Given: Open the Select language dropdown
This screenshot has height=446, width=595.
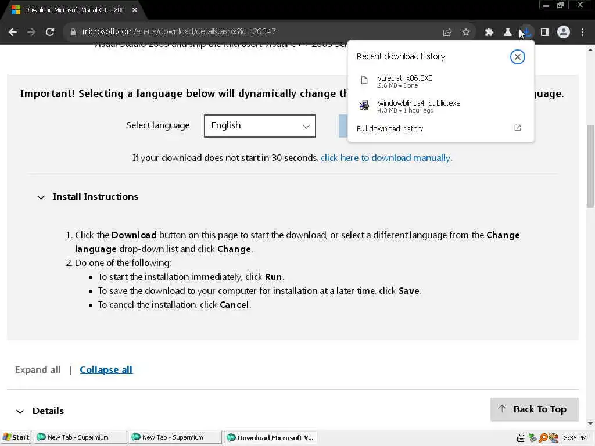Looking at the screenshot, I should point(260,126).
